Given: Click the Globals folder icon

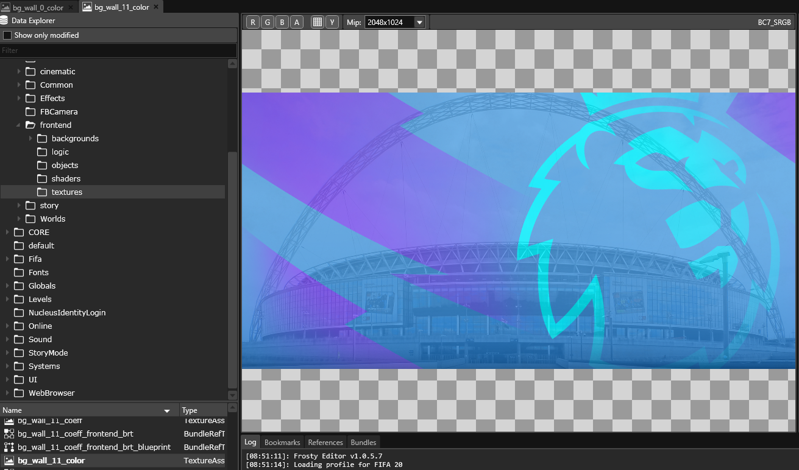Looking at the screenshot, I should 19,286.
